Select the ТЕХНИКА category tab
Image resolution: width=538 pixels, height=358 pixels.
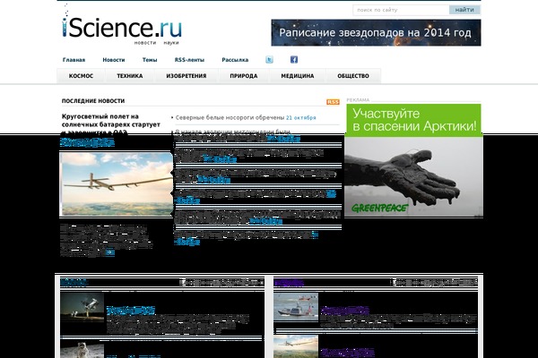[x=130, y=76]
